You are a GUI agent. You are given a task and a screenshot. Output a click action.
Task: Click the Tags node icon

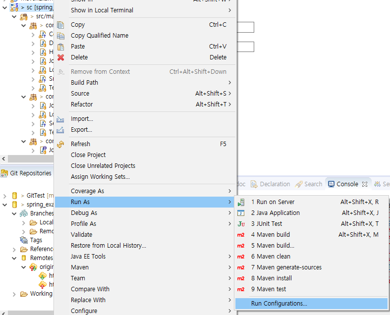24,240
